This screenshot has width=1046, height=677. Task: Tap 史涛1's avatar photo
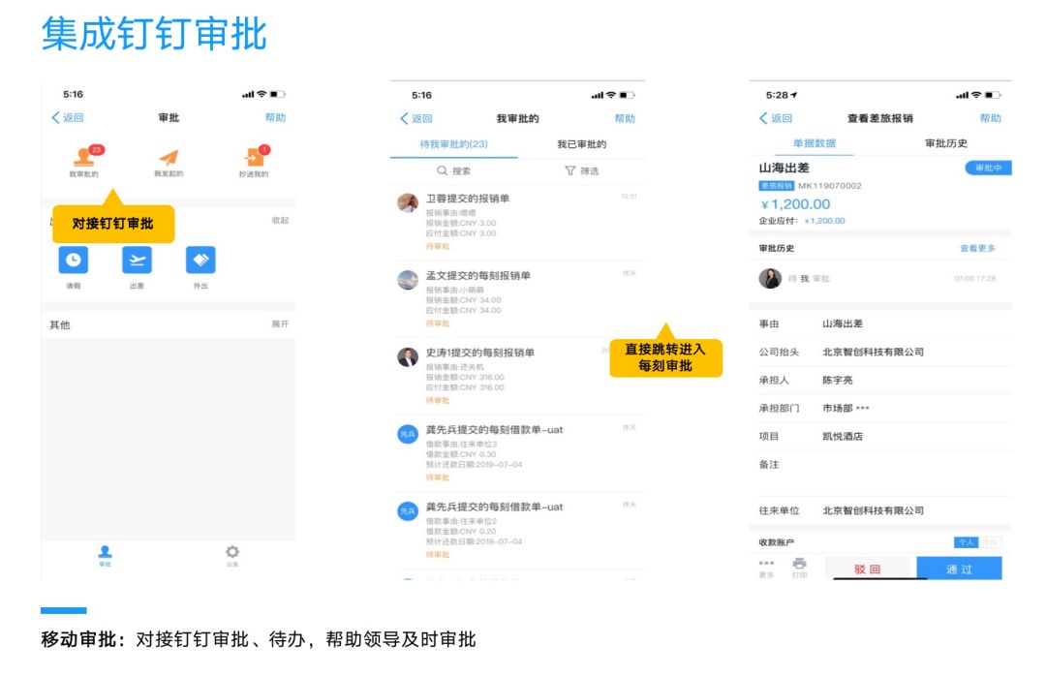tap(408, 357)
